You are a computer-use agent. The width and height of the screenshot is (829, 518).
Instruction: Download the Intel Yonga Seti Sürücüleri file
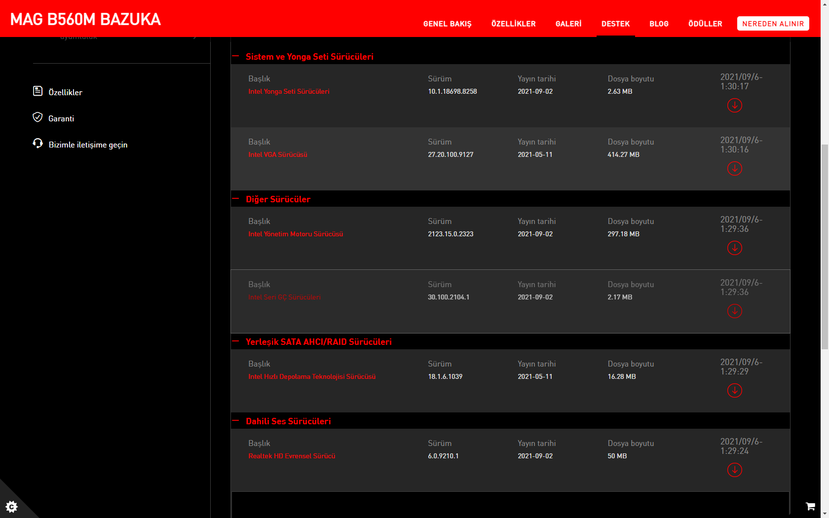click(x=734, y=105)
